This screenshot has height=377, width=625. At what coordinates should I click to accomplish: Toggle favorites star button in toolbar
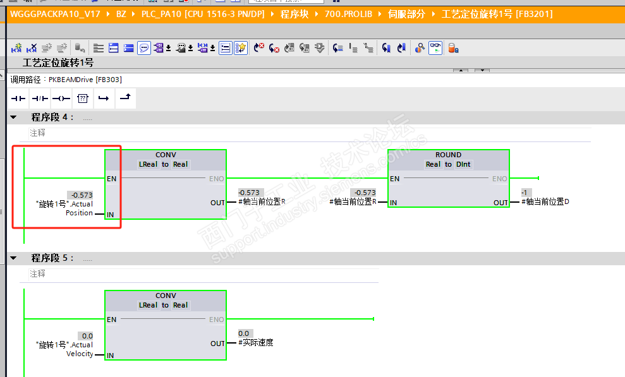[241, 48]
